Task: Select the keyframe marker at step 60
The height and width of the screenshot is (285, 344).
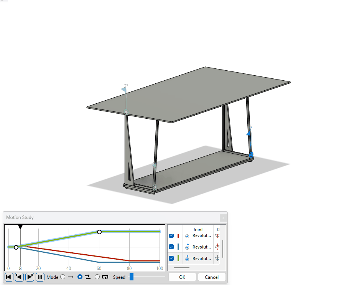Action: click(x=99, y=232)
